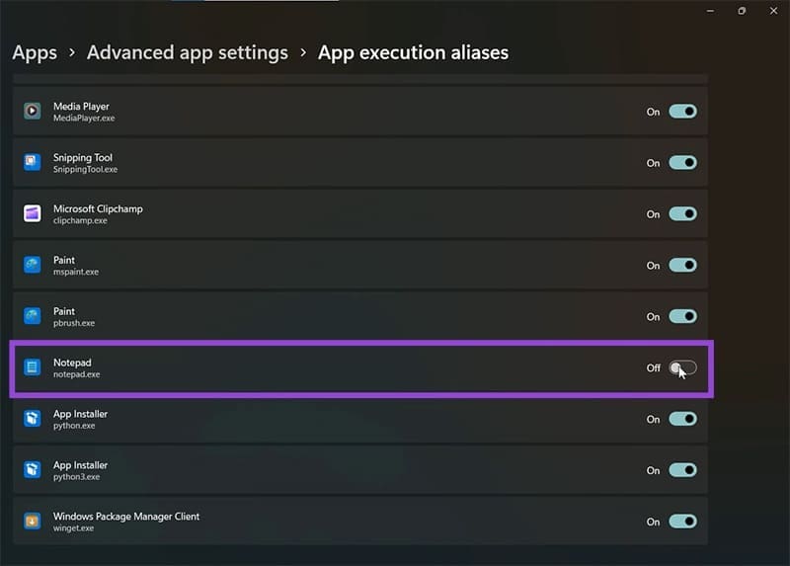This screenshot has width=790, height=566.
Task: Maximize the Settings window
Action: click(x=742, y=11)
